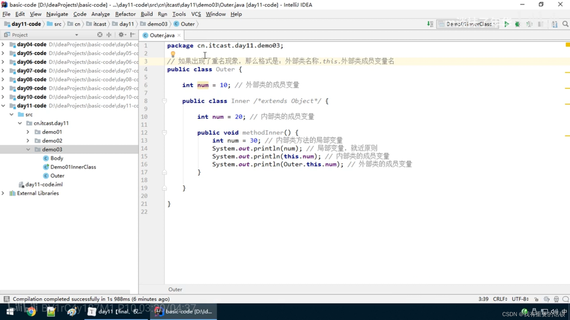Open the Refactor menu
Image resolution: width=570 pixels, height=320 pixels.
(125, 14)
